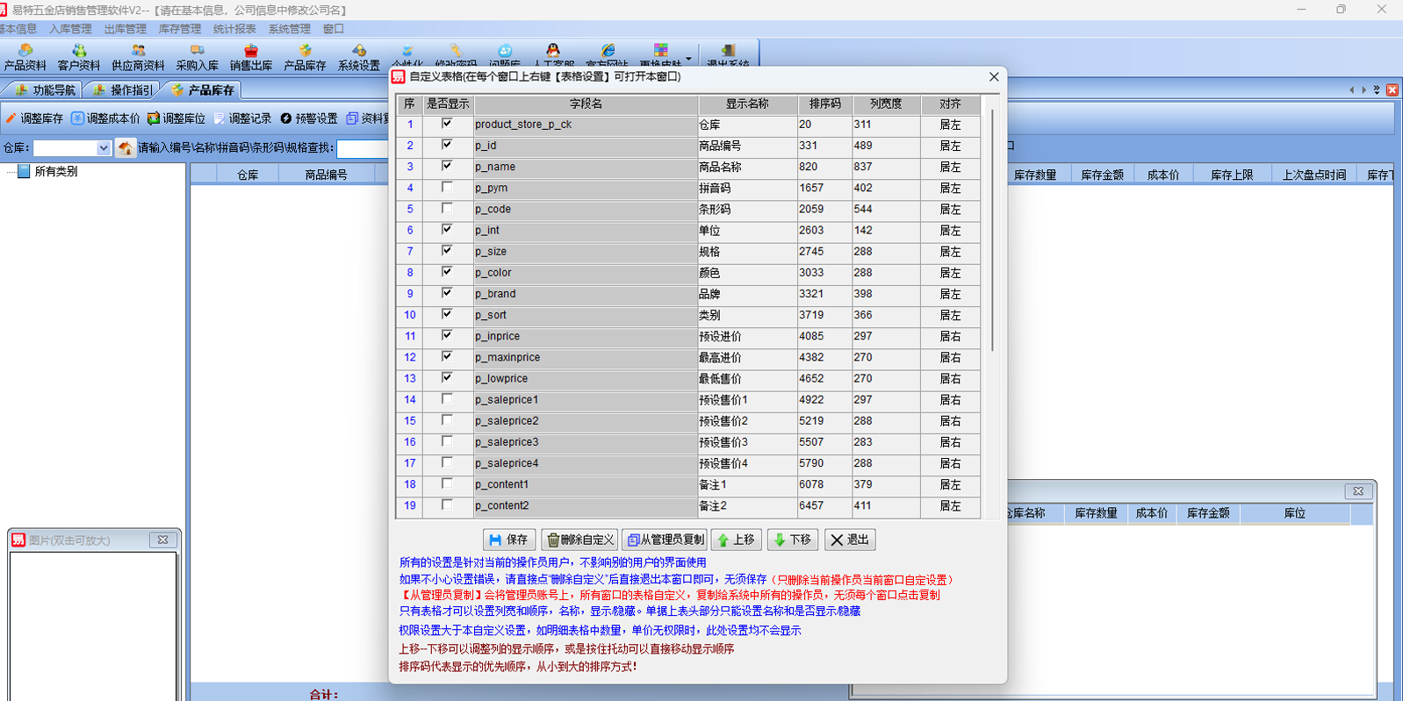
Task: Open the 统计报表 menu
Action: 234,29
